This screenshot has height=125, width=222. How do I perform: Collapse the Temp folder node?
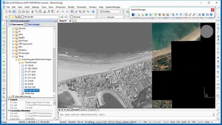tap(13, 56)
